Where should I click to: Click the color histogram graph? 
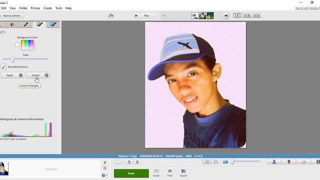coord(26,129)
